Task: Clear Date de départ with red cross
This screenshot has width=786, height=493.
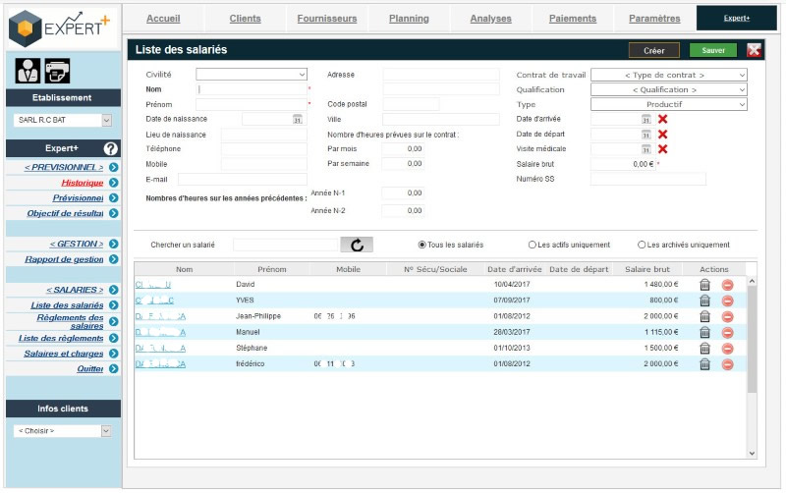Action: click(x=662, y=135)
